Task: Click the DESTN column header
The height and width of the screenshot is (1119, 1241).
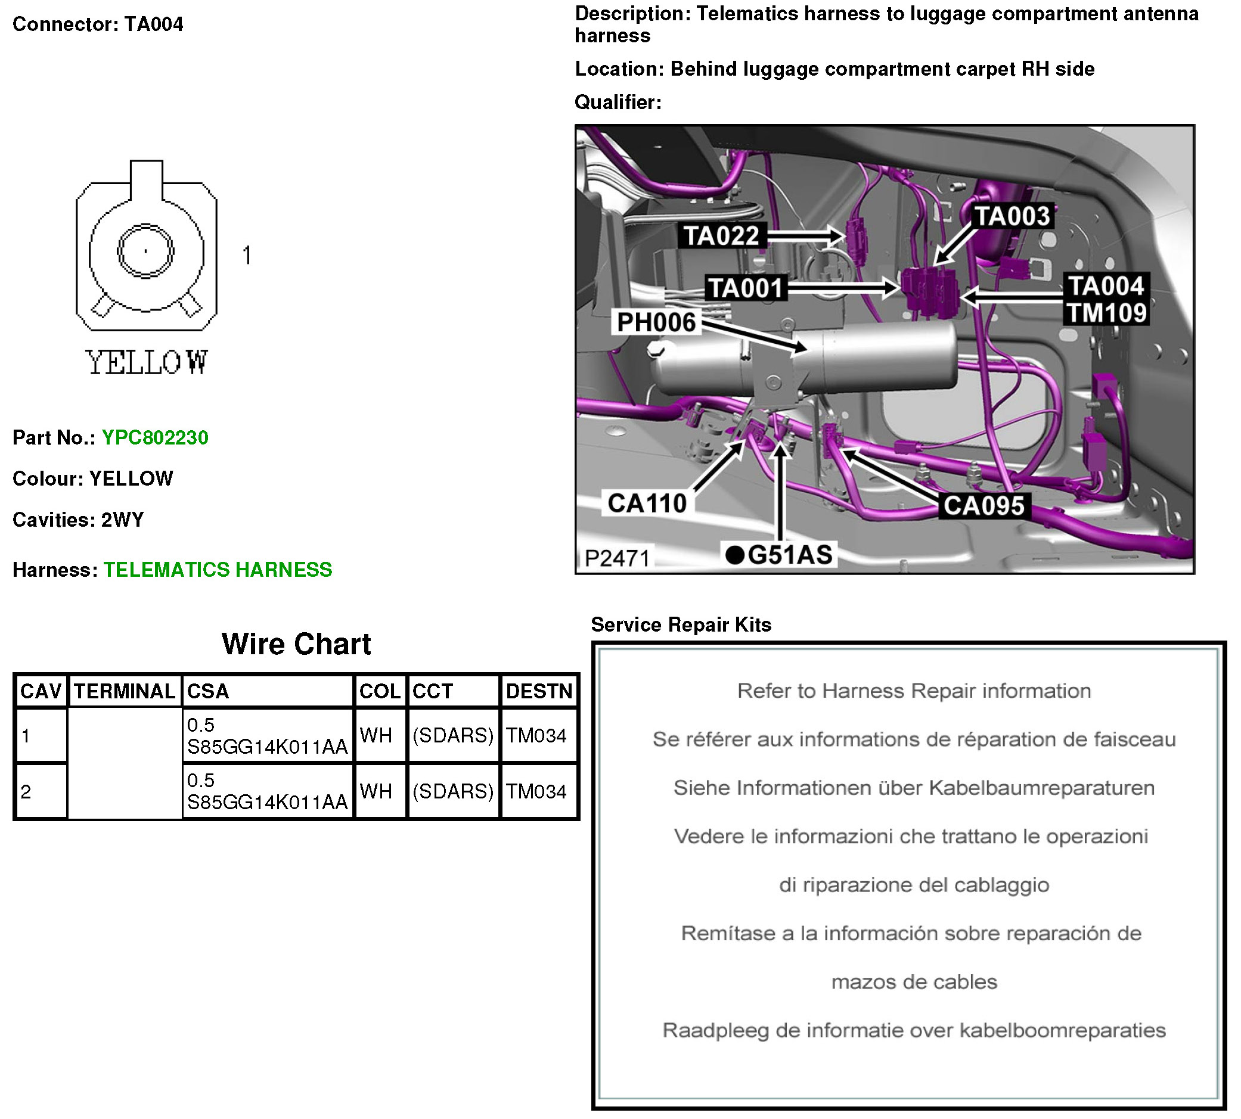Action: [x=539, y=691]
